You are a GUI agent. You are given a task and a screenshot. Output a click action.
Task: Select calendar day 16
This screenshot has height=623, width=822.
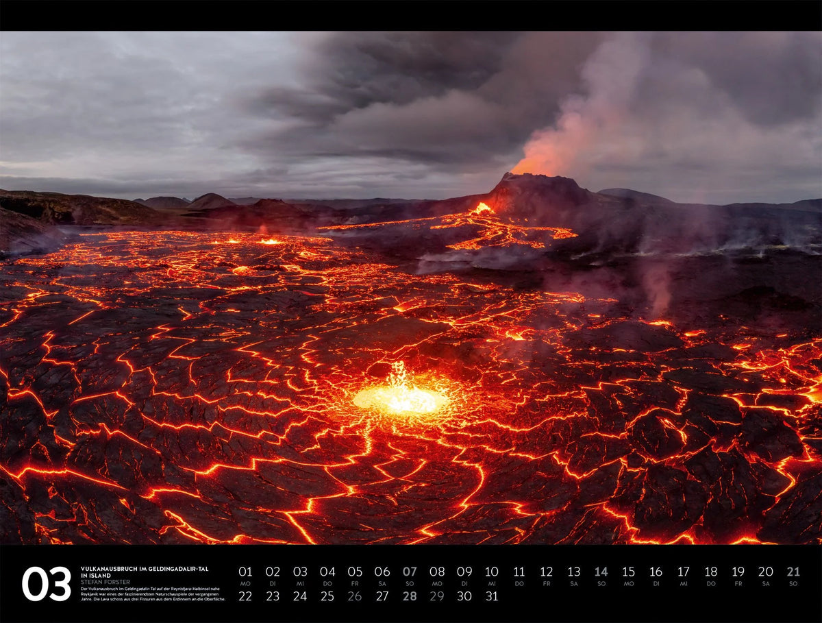tap(656, 572)
